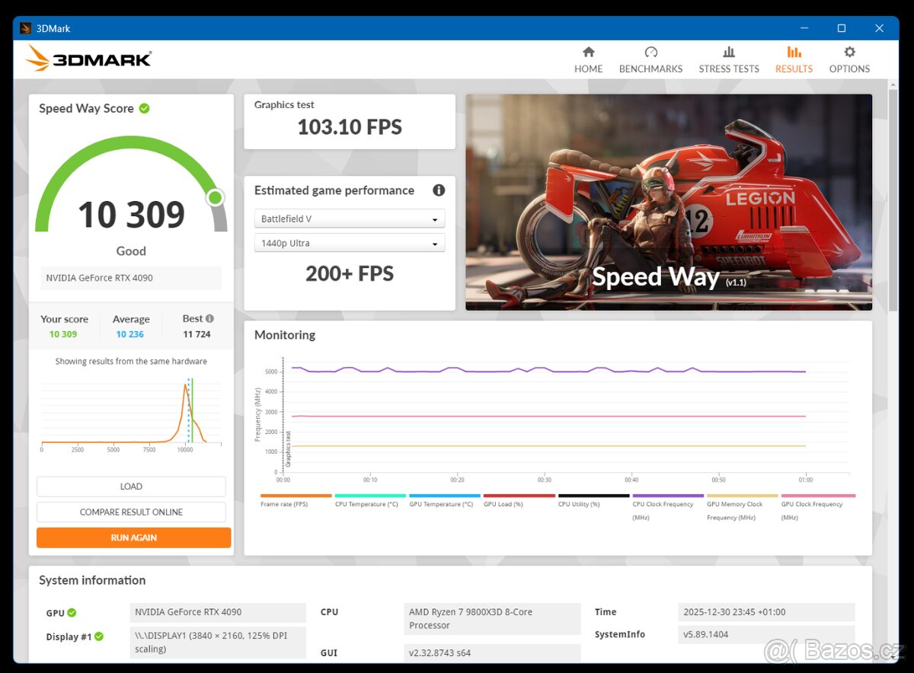914x673 pixels.
Task: Open the 1440p Ultra preset dropdown
Action: (x=350, y=243)
